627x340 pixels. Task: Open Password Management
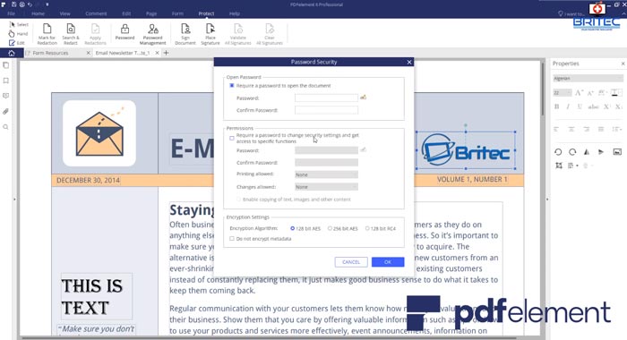coord(153,34)
